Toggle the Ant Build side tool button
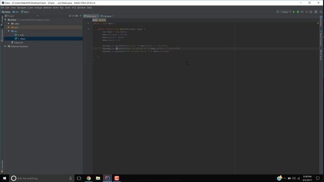The height and width of the screenshot is (182, 324). click(321, 55)
